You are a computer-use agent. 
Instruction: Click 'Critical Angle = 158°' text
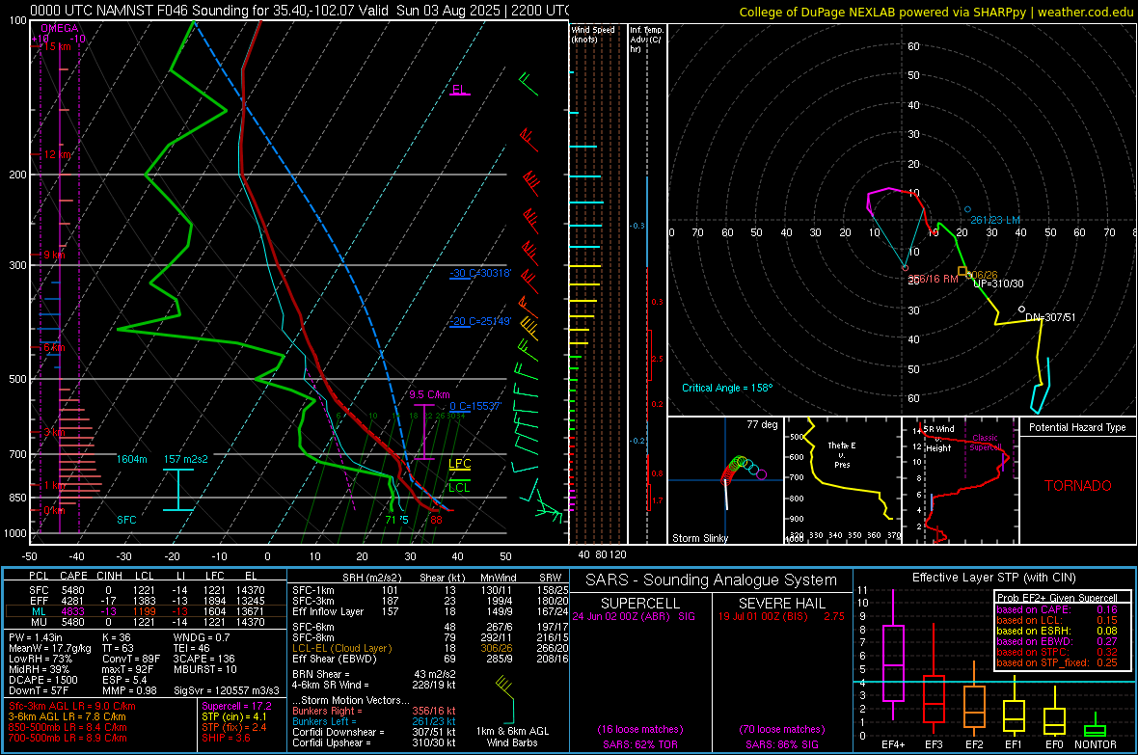(x=727, y=388)
